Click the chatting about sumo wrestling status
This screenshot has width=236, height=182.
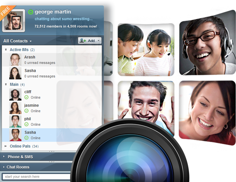click(64, 19)
